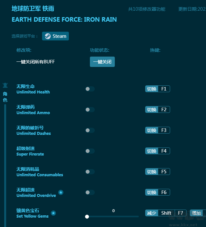Viewport: 206px width, 227px height.
Task: Click the F4 hotkey box
Action: click(x=164, y=151)
